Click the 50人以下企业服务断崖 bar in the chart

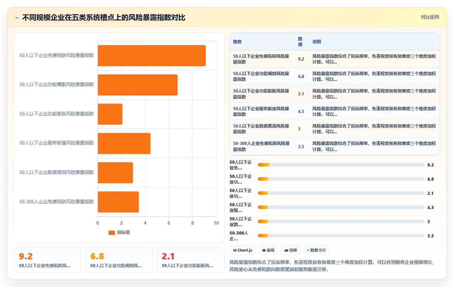point(124,143)
